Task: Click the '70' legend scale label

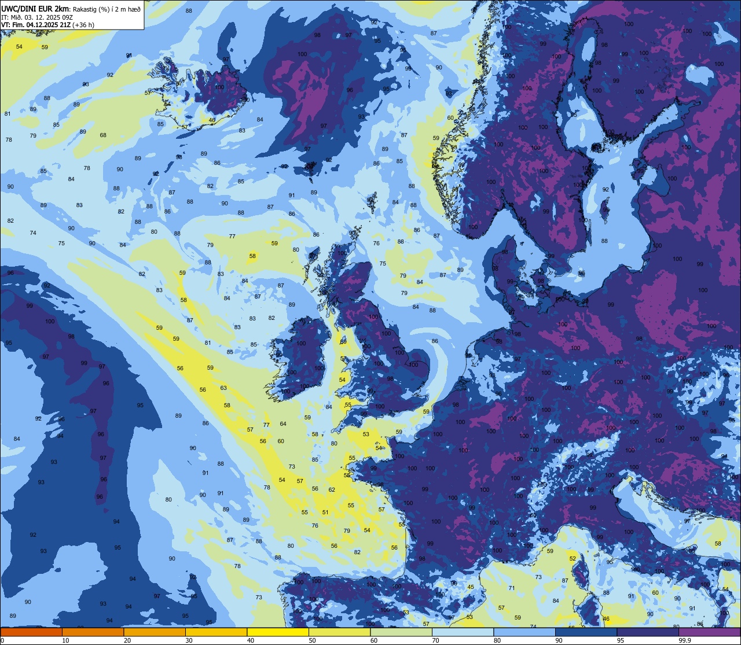Action: tap(435, 640)
